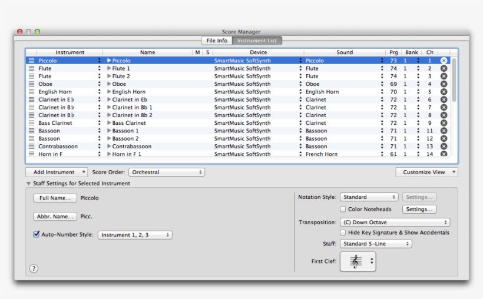Open the First Clef treble clef selector
This screenshot has width=483, height=299.
point(358,261)
